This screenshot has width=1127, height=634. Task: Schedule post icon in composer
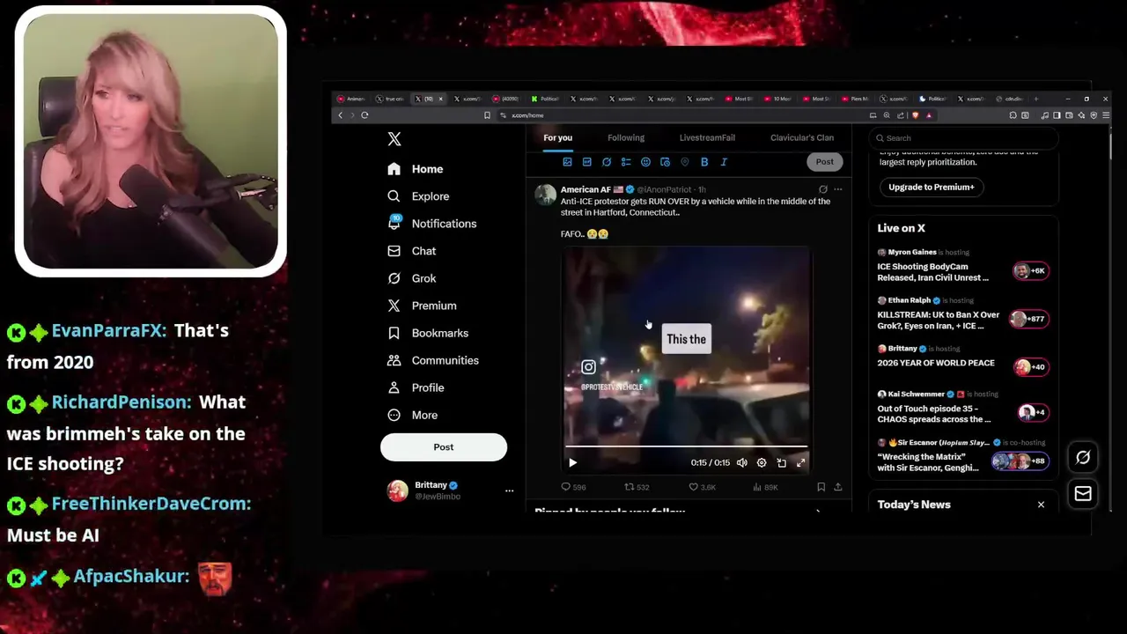pyautogui.click(x=665, y=162)
